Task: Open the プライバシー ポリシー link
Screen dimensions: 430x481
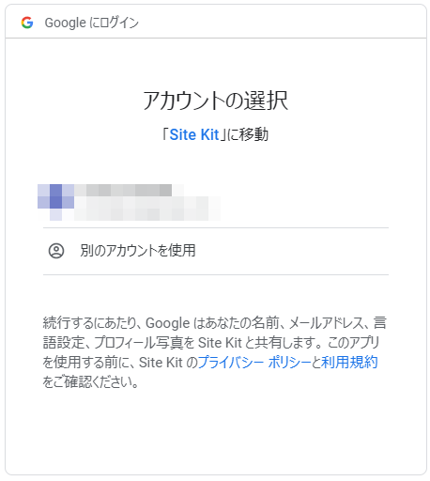Action: (x=254, y=363)
